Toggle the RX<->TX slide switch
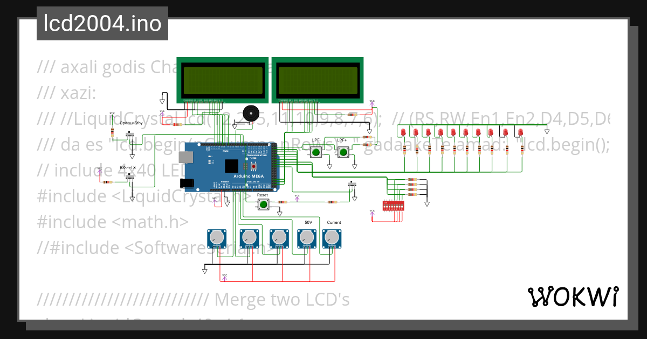 (x=129, y=176)
